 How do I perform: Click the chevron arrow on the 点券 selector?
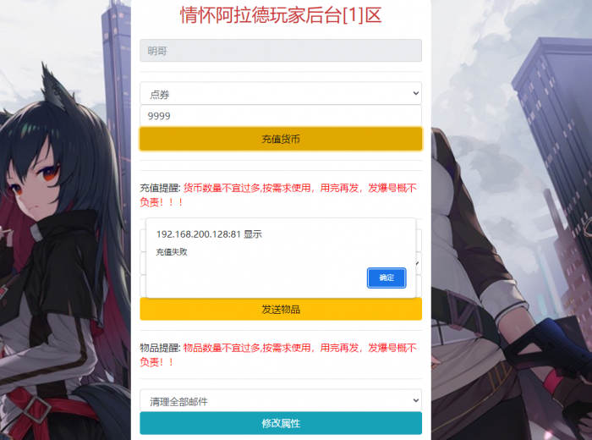416,93
